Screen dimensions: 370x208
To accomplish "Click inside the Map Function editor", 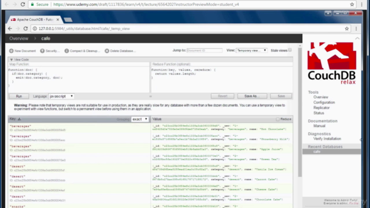I will click(79, 79).
